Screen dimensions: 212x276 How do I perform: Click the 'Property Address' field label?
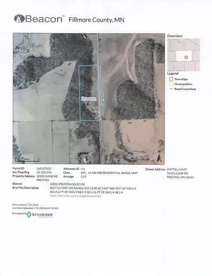coord(24,176)
